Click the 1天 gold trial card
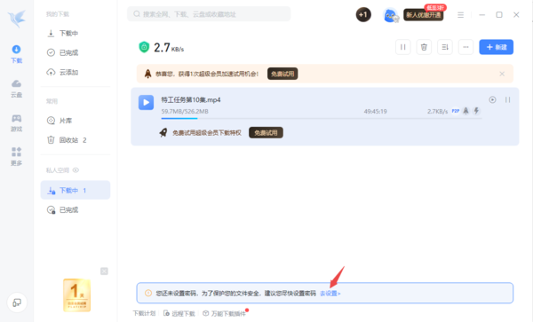 pos(76,295)
